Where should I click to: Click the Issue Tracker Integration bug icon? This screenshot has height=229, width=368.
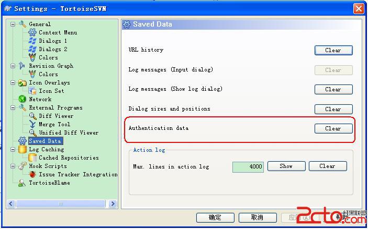(32, 175)
